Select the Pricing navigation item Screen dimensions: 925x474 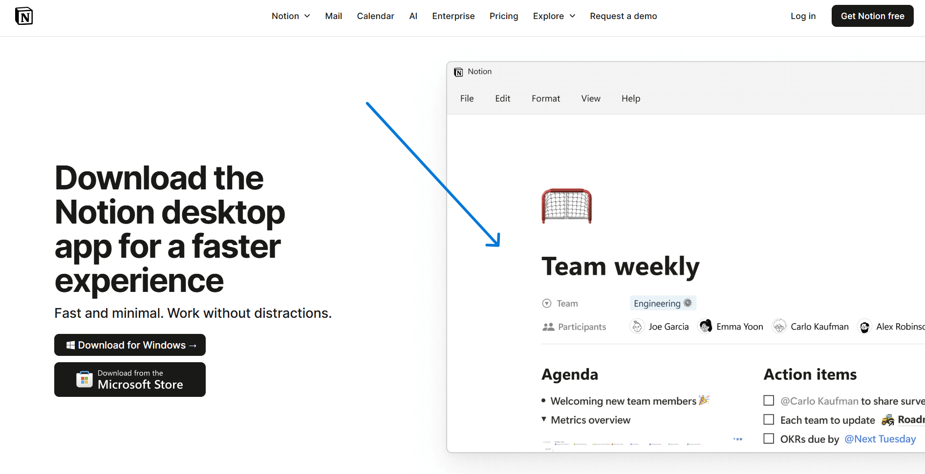coord(503,16)
